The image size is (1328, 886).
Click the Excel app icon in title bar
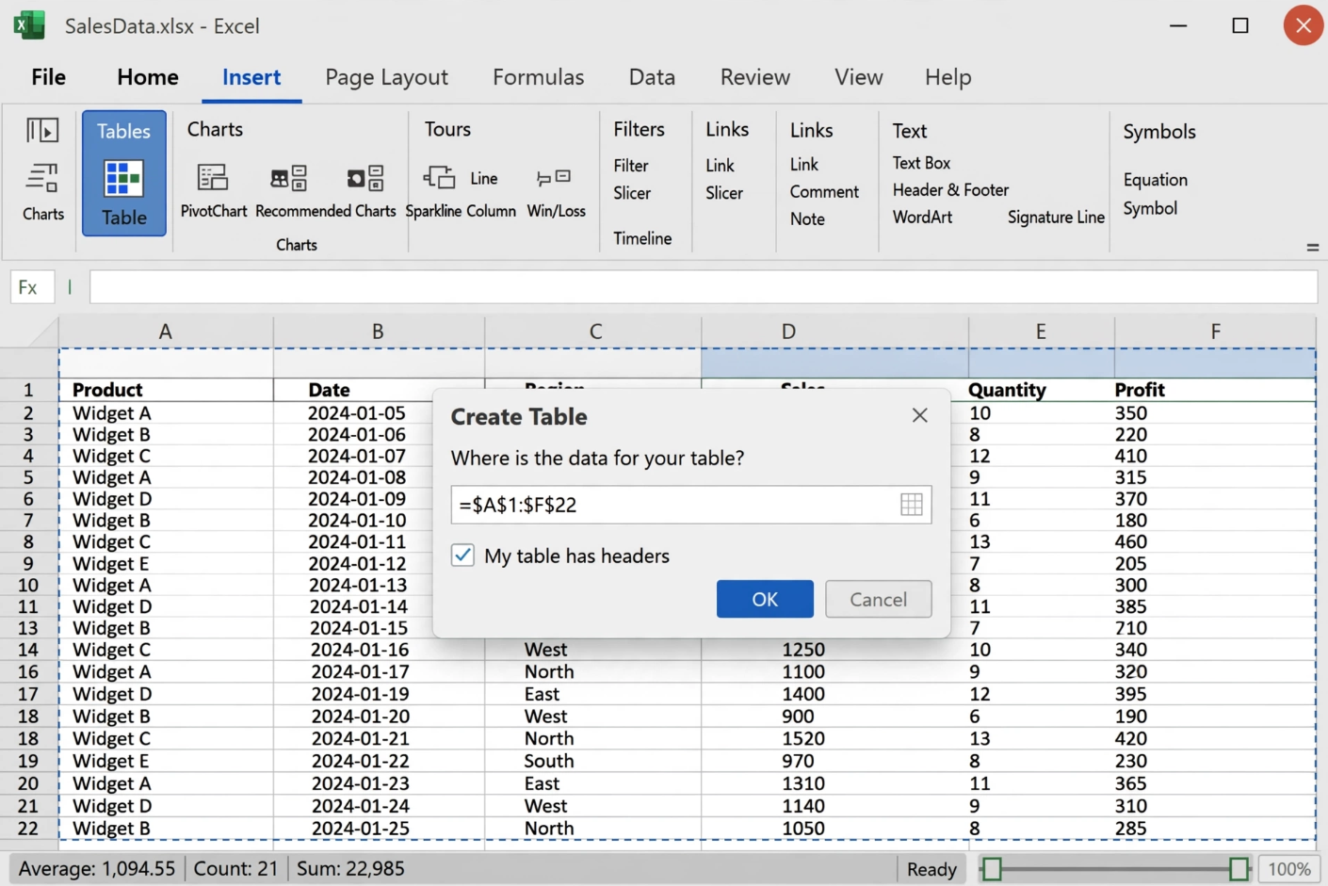pyautogui.click(x=29, y=25)
